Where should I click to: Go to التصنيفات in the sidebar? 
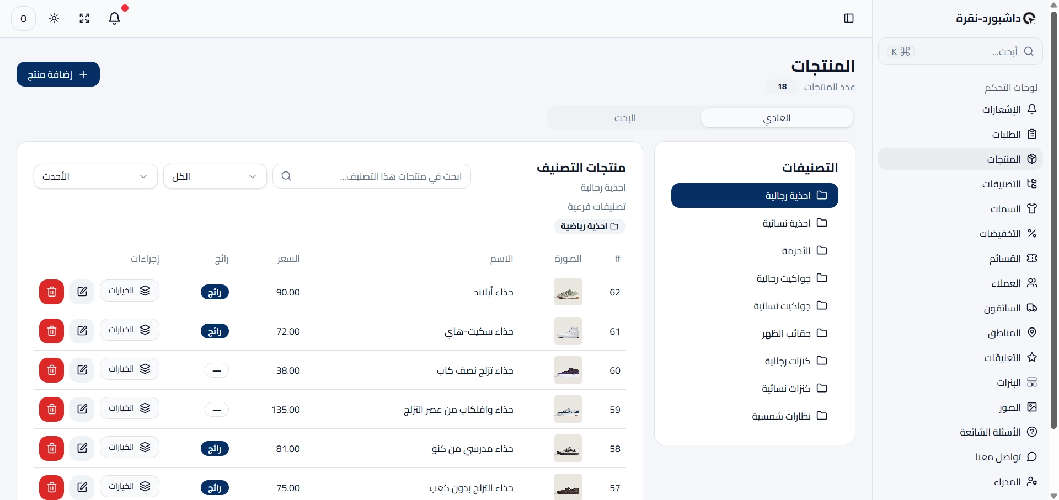click(960, 184)
